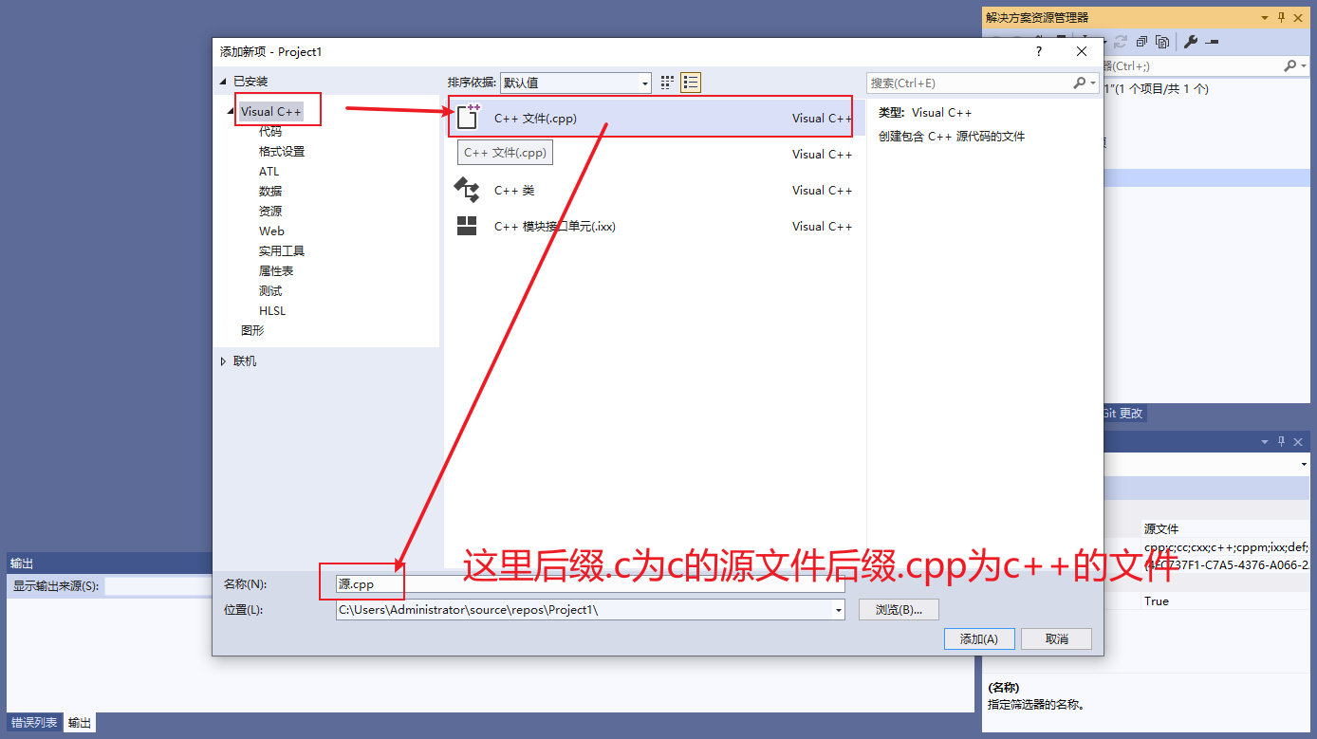1317x739 pixels.
Task: Toggle the medium icons view for templates
Action: pyautogui.click(x=665, y=83)
